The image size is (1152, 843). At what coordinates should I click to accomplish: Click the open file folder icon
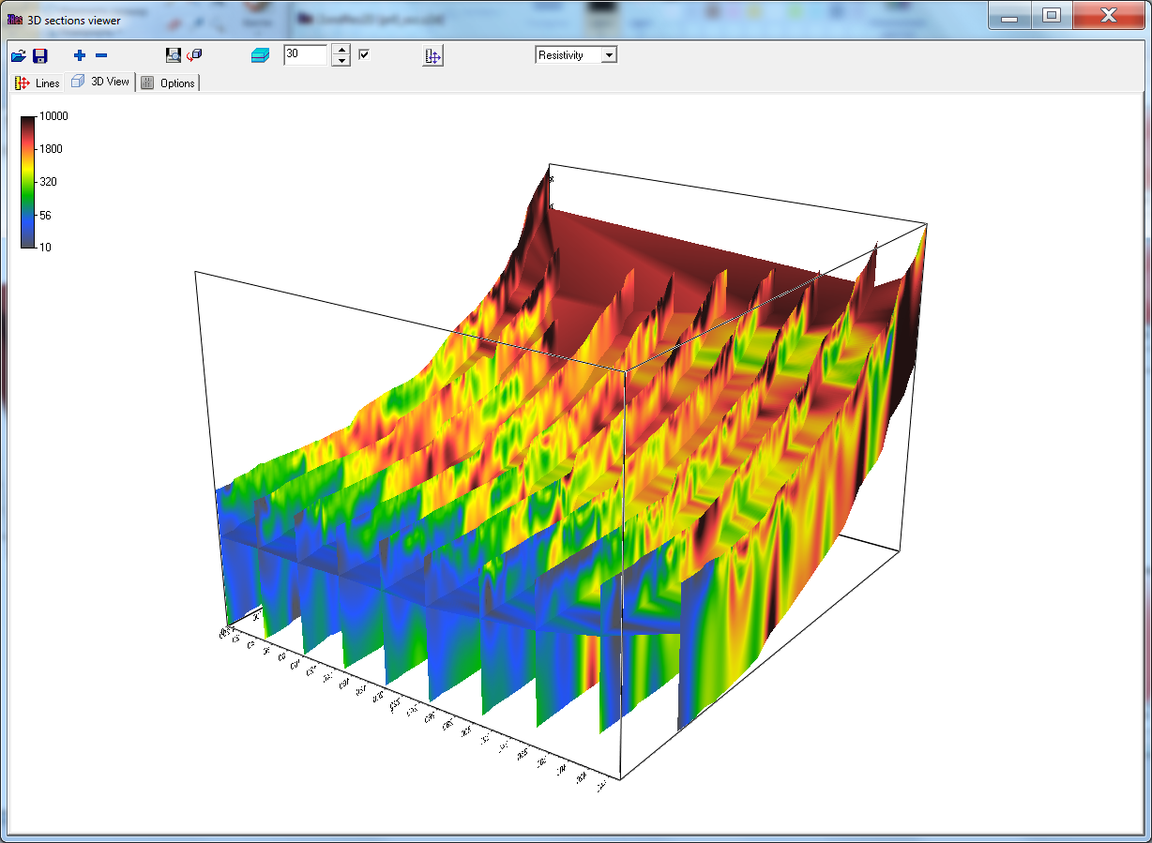tap(19, 56)
